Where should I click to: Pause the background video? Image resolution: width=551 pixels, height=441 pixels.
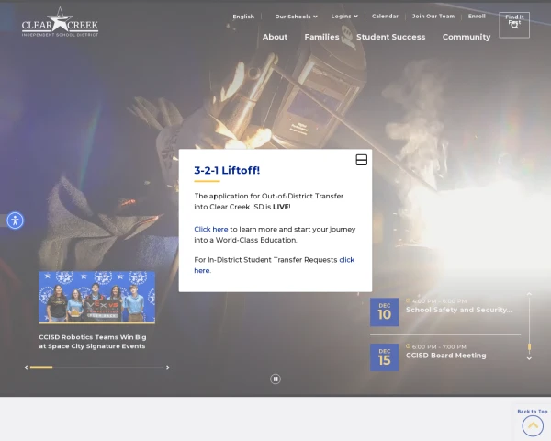(x=275, y=379)
